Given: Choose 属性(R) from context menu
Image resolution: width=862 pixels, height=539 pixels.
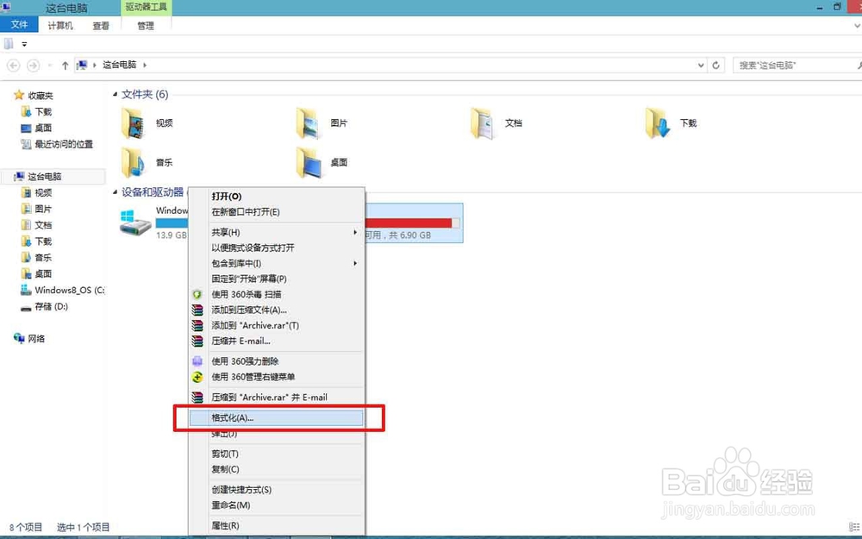Looking at the screenshot, I should point(276,525).
